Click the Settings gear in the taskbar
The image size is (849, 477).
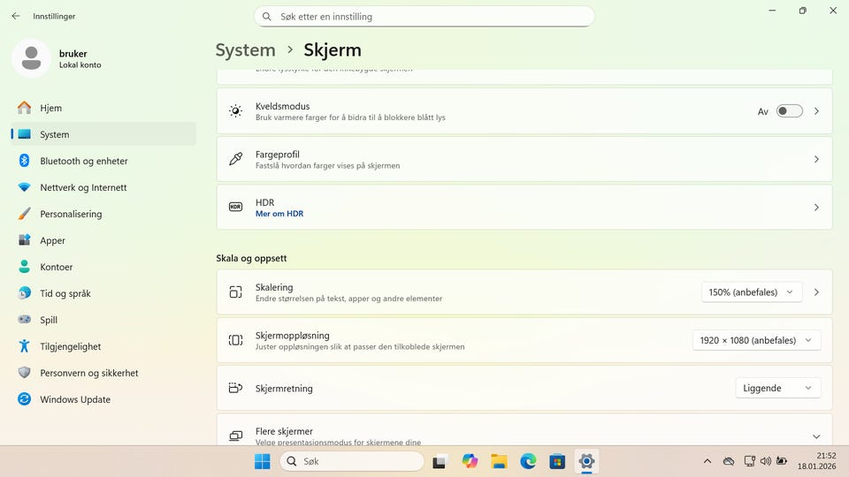tap(586, 461)
